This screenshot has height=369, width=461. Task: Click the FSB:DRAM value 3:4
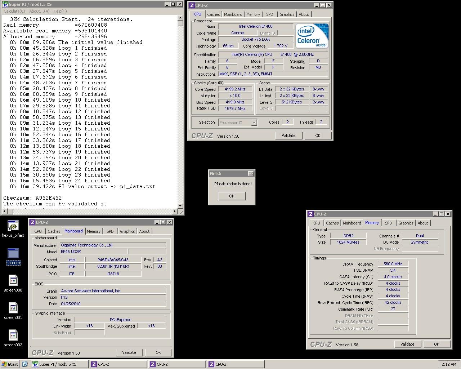coord(393,270)
